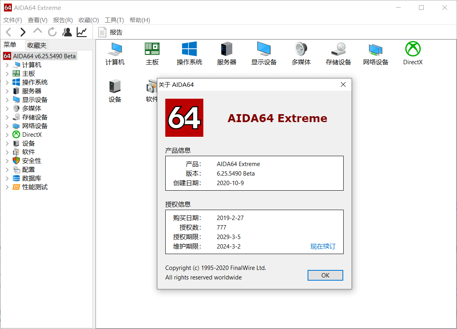457x329 pixels.
Task: Click the 创建日期 value 2020-10-9
Action: click(x=230, y=183)
